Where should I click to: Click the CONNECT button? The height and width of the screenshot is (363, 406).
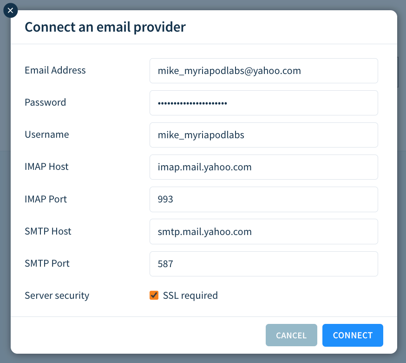[353, 335]
